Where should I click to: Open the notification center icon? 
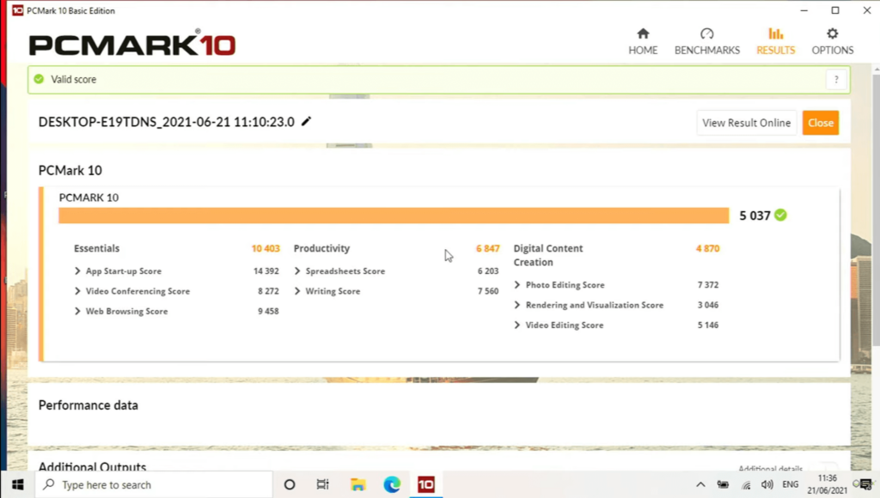click(x=865, y=484)
